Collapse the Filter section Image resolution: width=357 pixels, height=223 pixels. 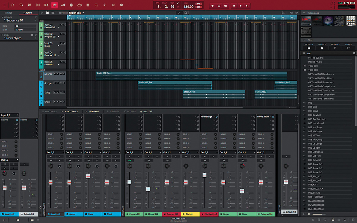(304, 40)
